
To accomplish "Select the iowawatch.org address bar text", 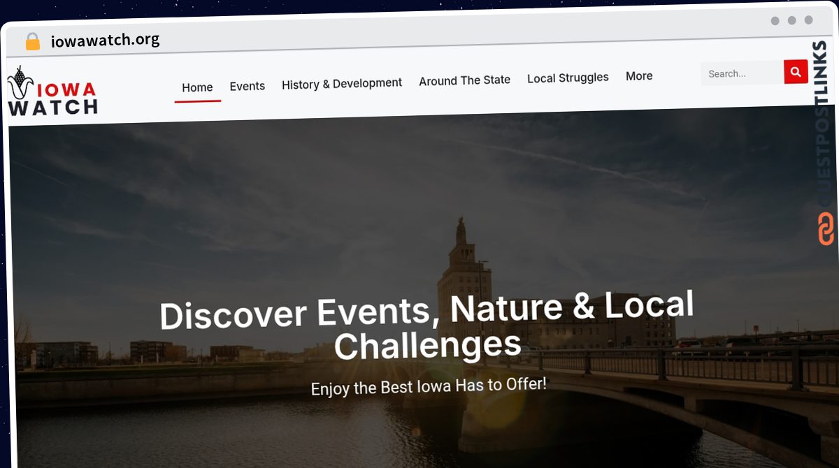I will tap(105, 40).
